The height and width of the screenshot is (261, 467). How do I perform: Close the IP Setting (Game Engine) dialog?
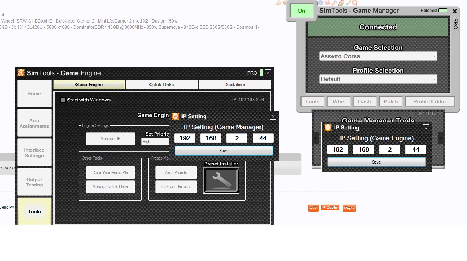click(x=426, y=128)
